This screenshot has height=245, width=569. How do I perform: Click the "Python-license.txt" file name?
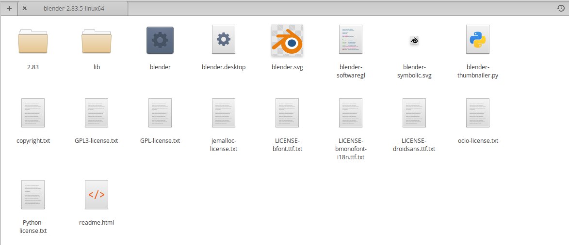(33, 227)
